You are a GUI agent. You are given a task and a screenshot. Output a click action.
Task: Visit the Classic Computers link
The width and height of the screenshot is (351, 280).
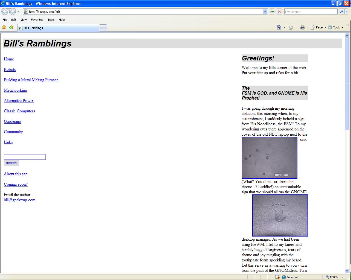pyautogui.click(x=19, y=111)
